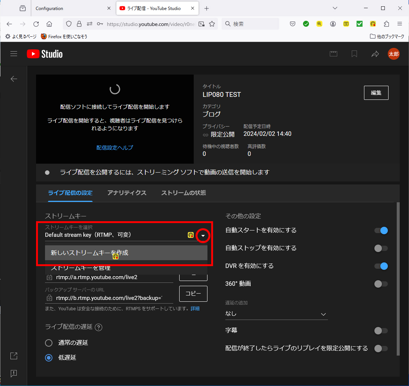The width and height of the screenshot is (409, 386).
Task: Click the Firefox browser forward button
Action: (23, 24)
